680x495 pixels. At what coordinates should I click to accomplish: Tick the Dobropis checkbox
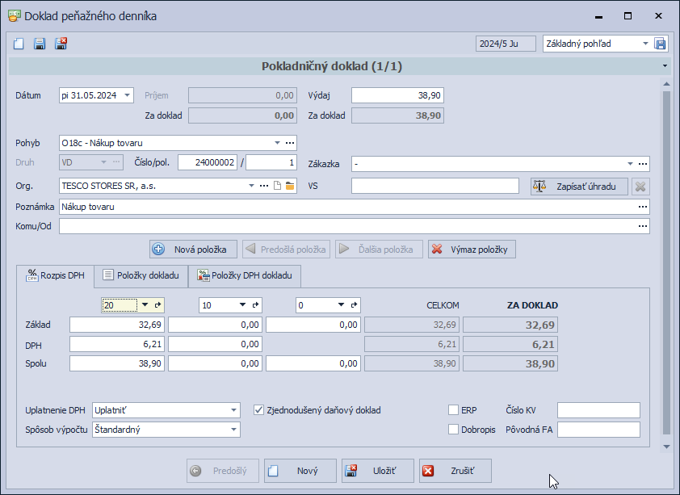[x=453, y=429]
